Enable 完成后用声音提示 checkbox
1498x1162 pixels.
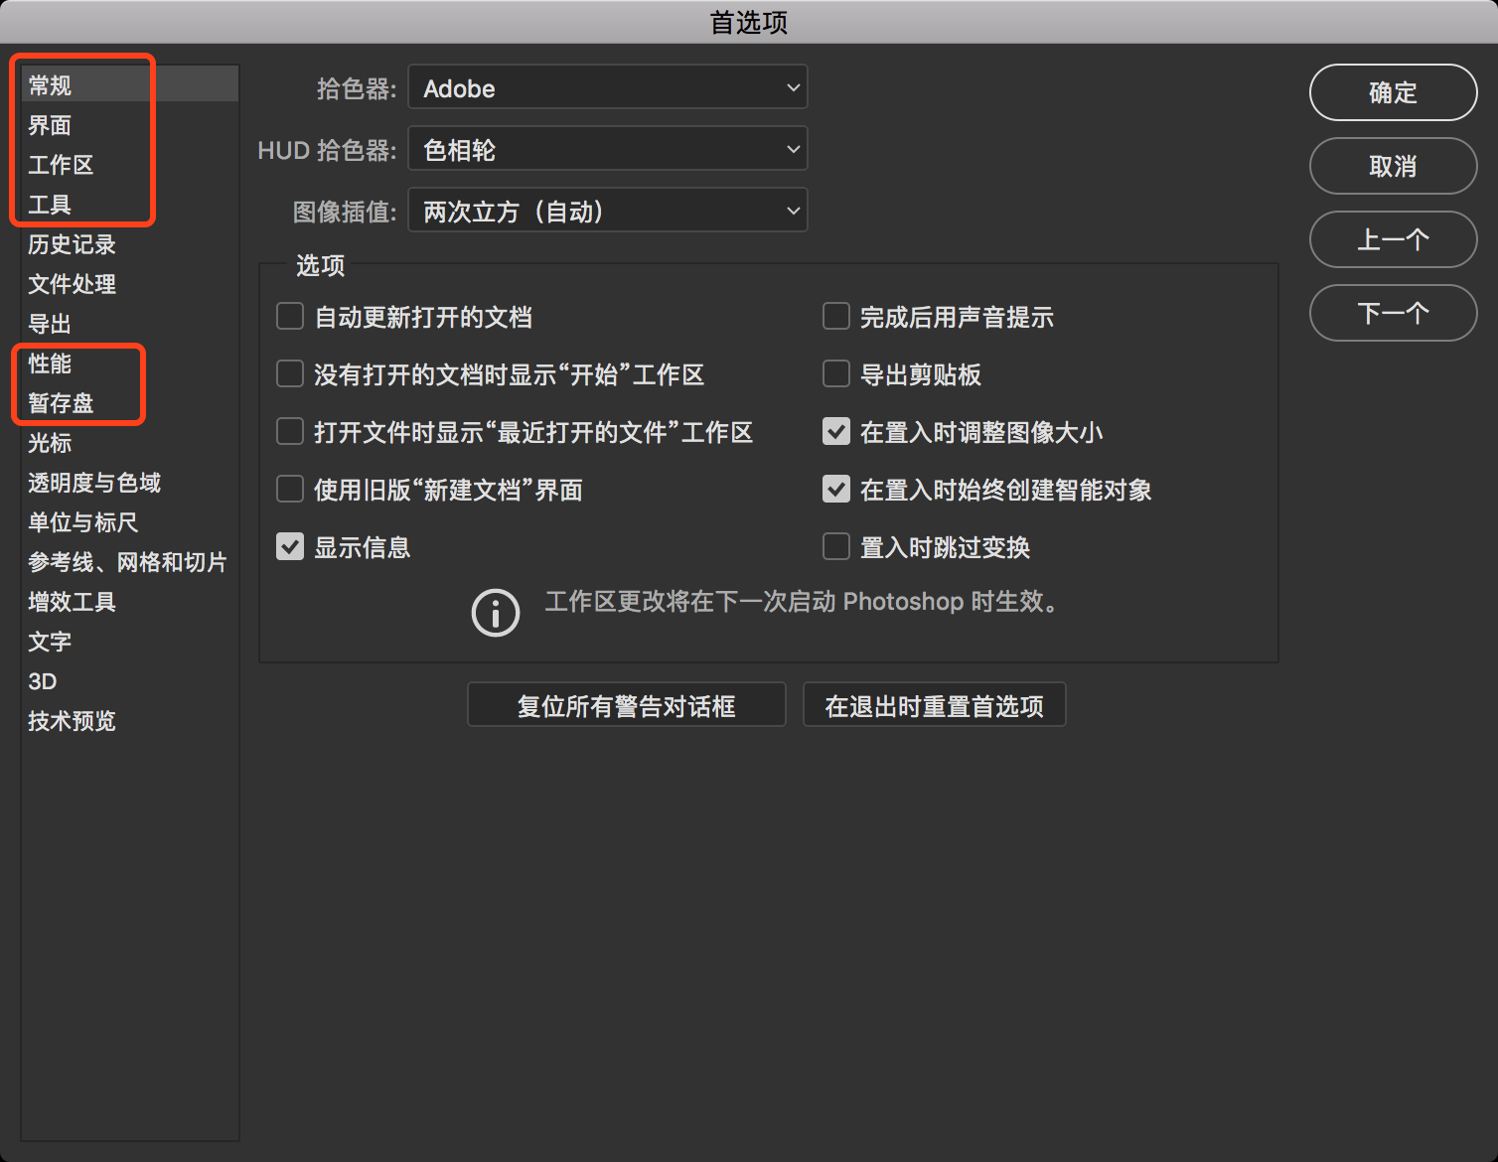pos(836,317)
